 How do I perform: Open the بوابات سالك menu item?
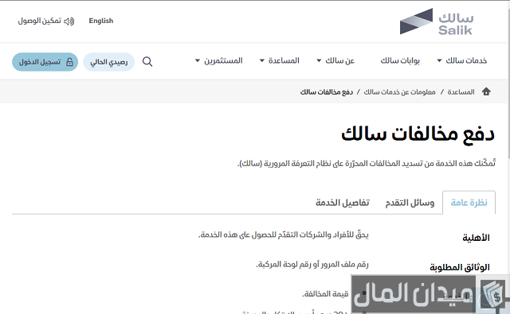point(400,60)
